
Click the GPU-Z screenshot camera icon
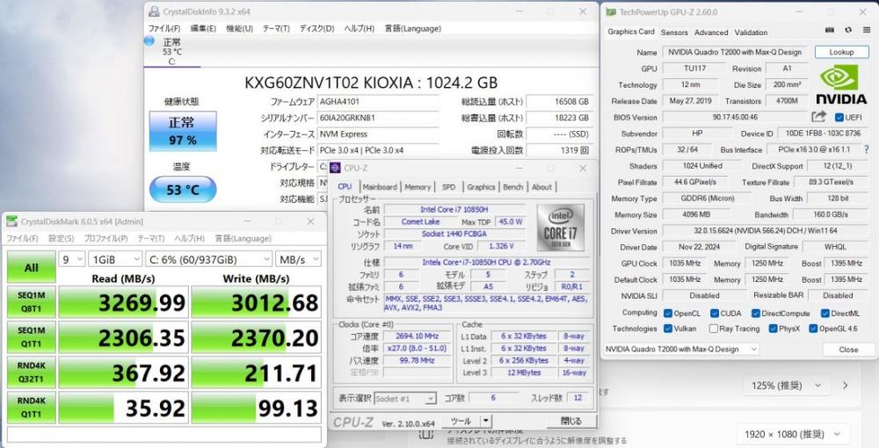pyautogui.click(x=831, y=30)
